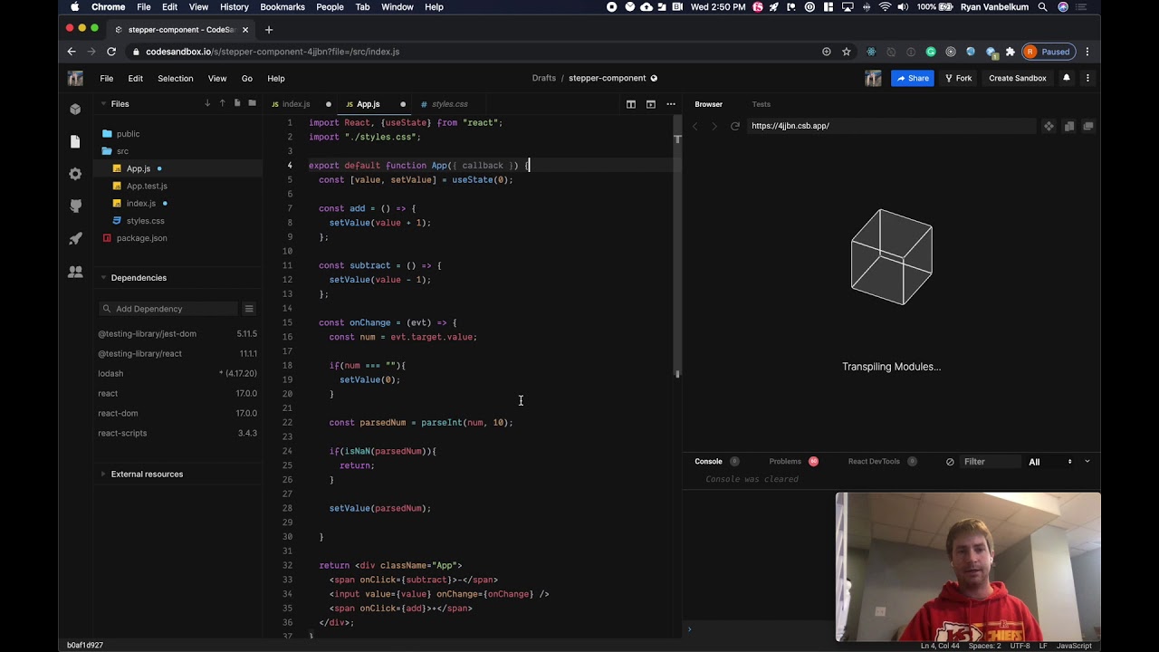Open the All log level dropdown
The image size is (1159, 652).
pyautogui.click(x=1049, y=462)
